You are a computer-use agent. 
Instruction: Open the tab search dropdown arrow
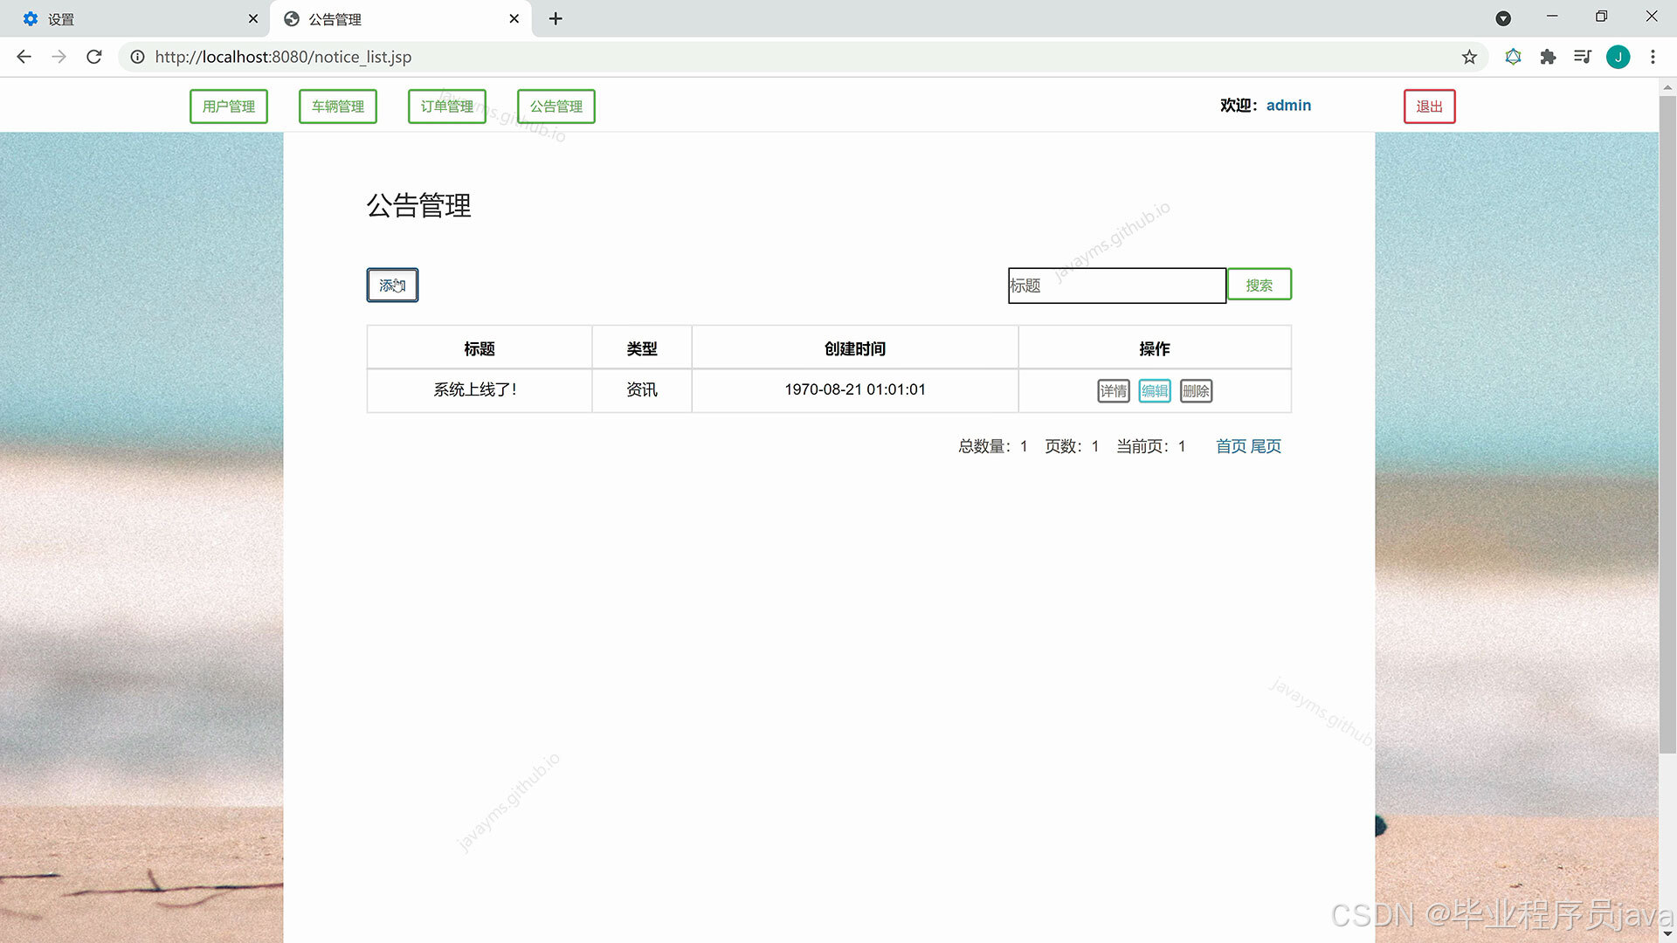tap(1503, 18)
